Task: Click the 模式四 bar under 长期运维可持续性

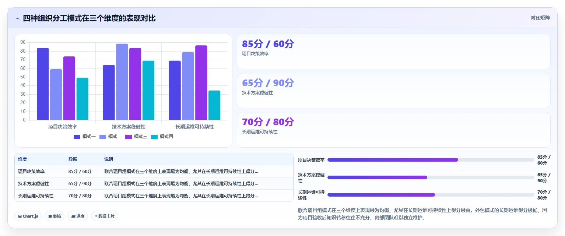Action: point(214,105)
